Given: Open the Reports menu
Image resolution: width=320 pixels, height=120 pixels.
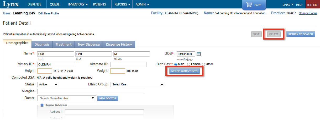Looking at the screenshot, I should (x=122, y=4).
